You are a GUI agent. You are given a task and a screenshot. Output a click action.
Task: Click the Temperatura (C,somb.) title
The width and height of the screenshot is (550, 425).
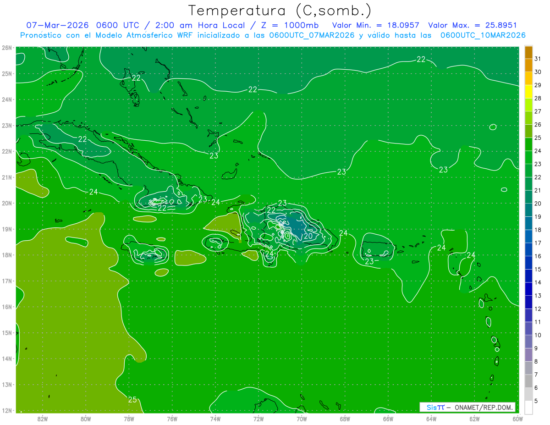(x=280, y=10)
